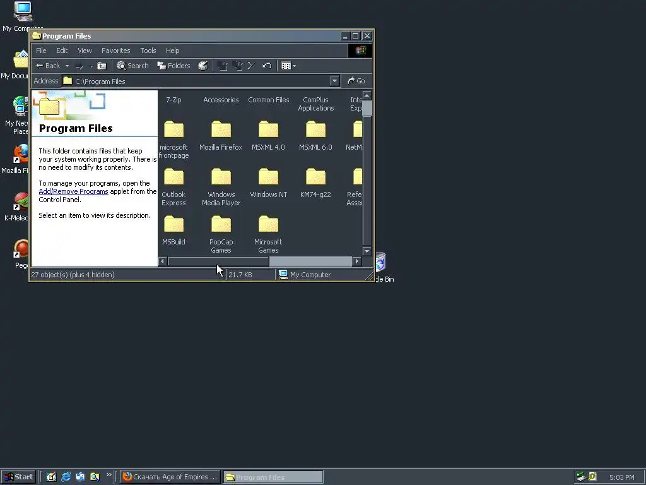The image size is (646, 485).
Task: Click the status bar file size 21.7 KB
Action: pos(240,275)
